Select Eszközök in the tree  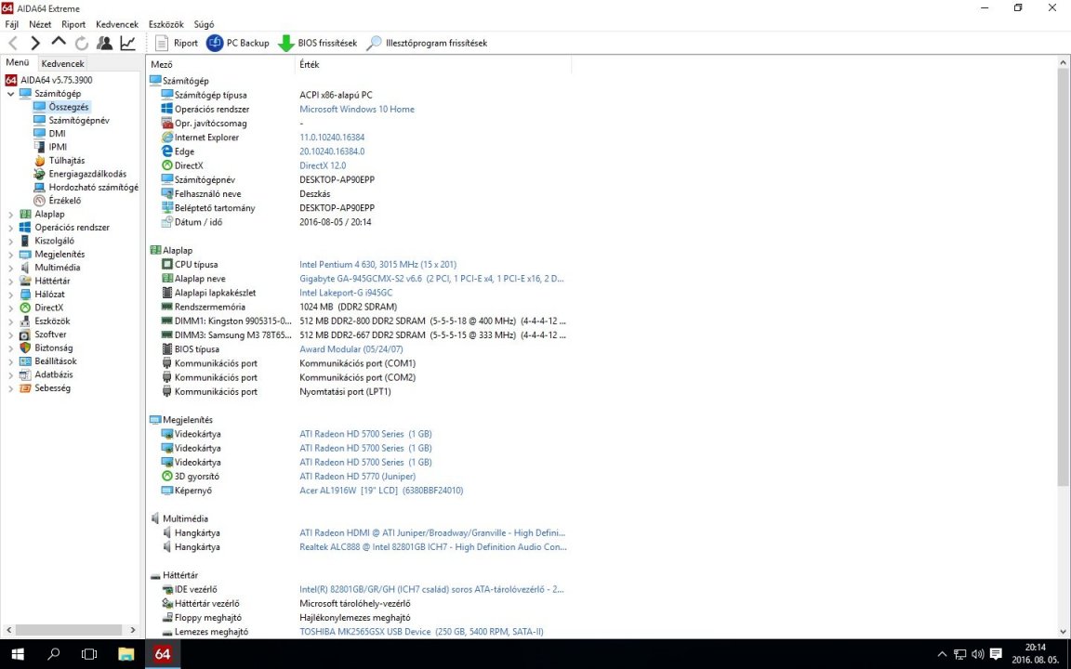[53, 321]
